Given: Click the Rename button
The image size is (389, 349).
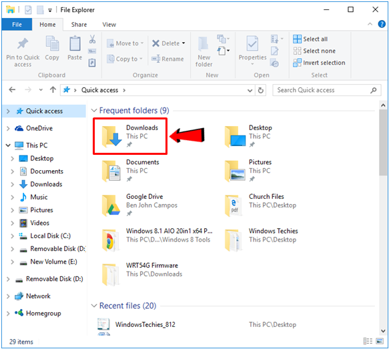Looking at the screenshot, I should (x=167, y=59).
